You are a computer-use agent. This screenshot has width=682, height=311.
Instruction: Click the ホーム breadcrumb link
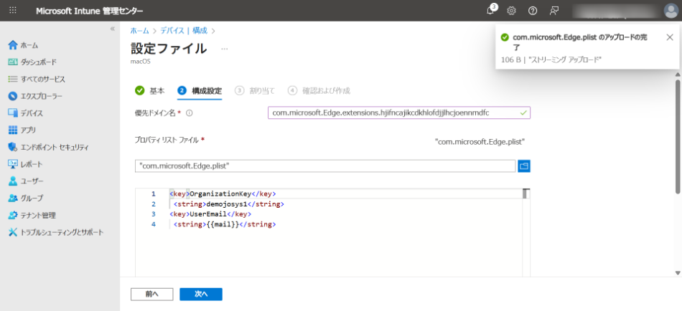coord(139,31)
